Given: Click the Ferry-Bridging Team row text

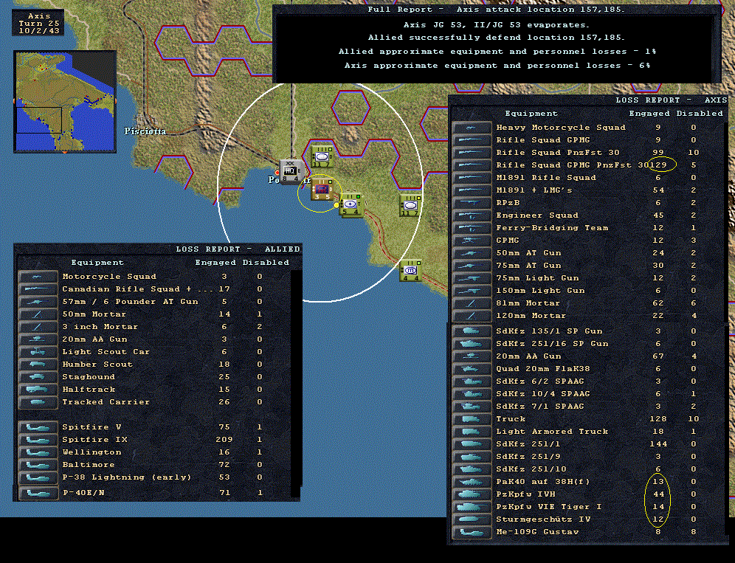Looking at the screenshot, I should (x=552, y=228).
